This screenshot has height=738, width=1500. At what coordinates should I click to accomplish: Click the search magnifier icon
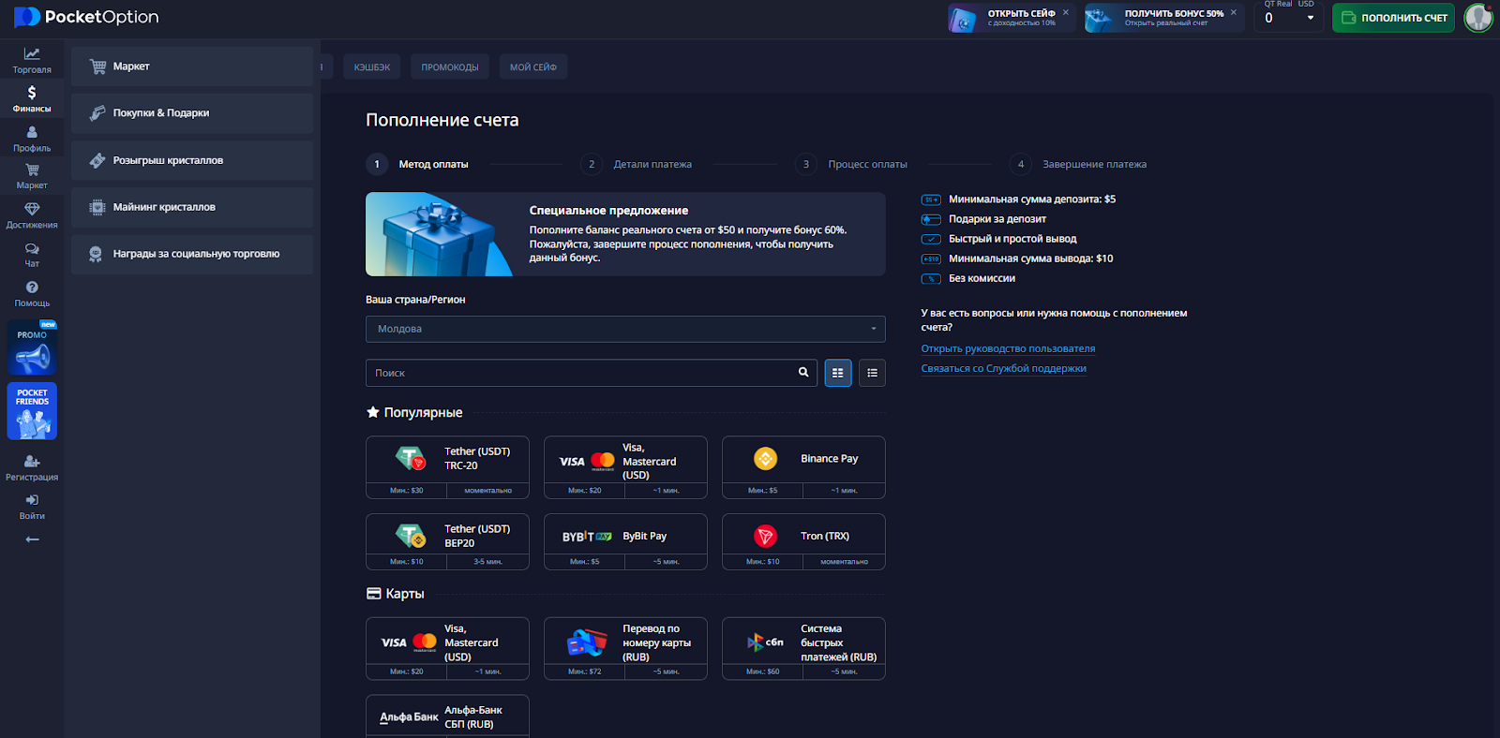803,373
